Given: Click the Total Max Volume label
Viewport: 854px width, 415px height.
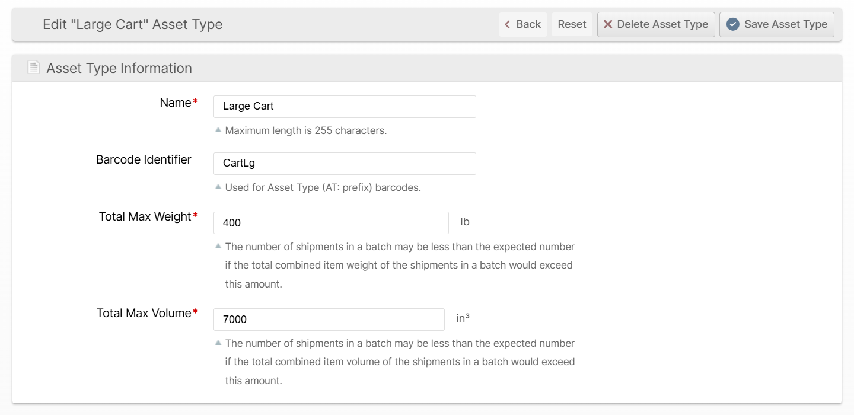Looking at the screenshot, I should (144, 313).
